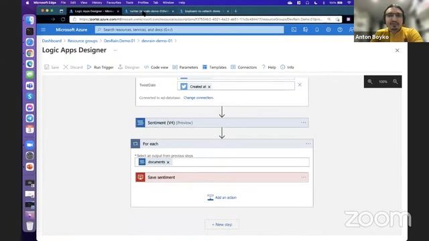Switch to the third Edge browser tab
This screenshot has height=241, width=429.
pyautogui.click(x=204, y=11)
